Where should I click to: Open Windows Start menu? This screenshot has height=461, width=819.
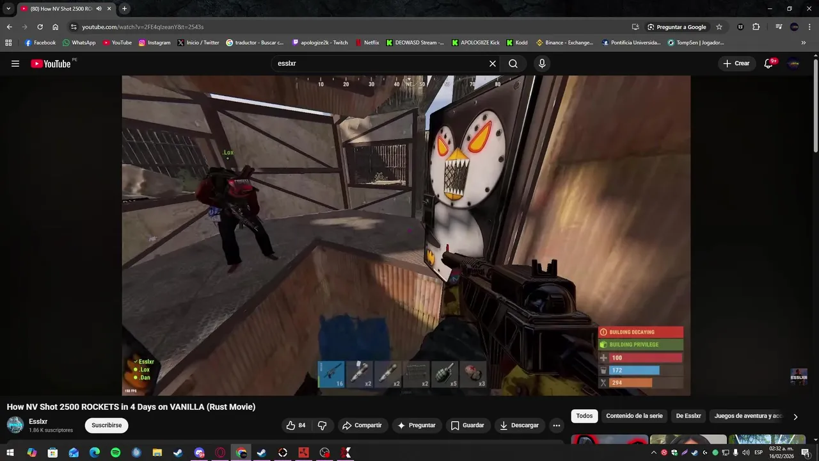(x=10, y=453)
